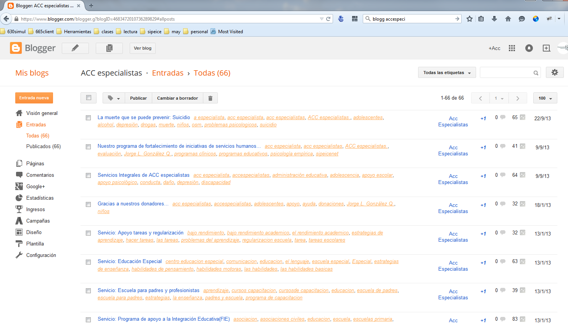Open the Todas las etiquetas dropdown
The width and height of the screenshot is (568, 323).
(x=447, y=73)
